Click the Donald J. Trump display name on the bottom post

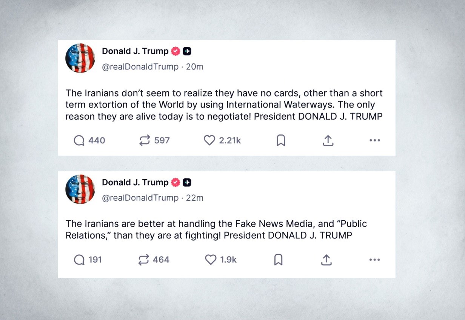(134, 182)
